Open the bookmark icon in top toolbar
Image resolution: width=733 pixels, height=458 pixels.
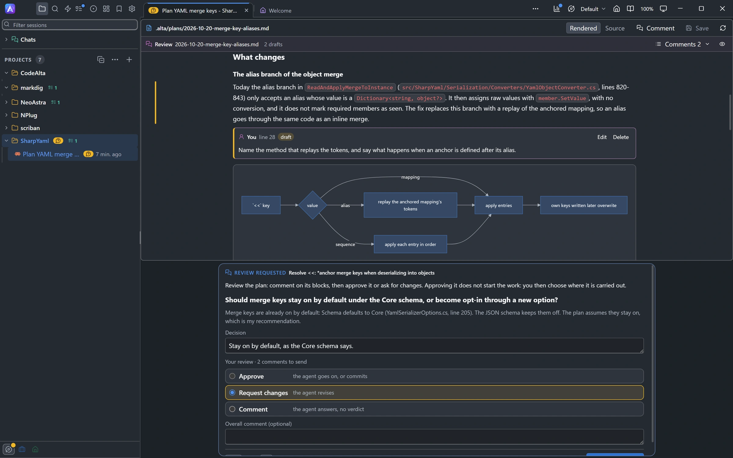[x=119, y=9]
